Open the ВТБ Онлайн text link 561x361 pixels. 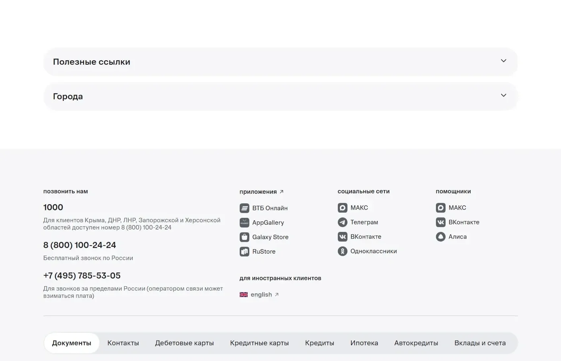pyautogui.click(x=270, y=208)
